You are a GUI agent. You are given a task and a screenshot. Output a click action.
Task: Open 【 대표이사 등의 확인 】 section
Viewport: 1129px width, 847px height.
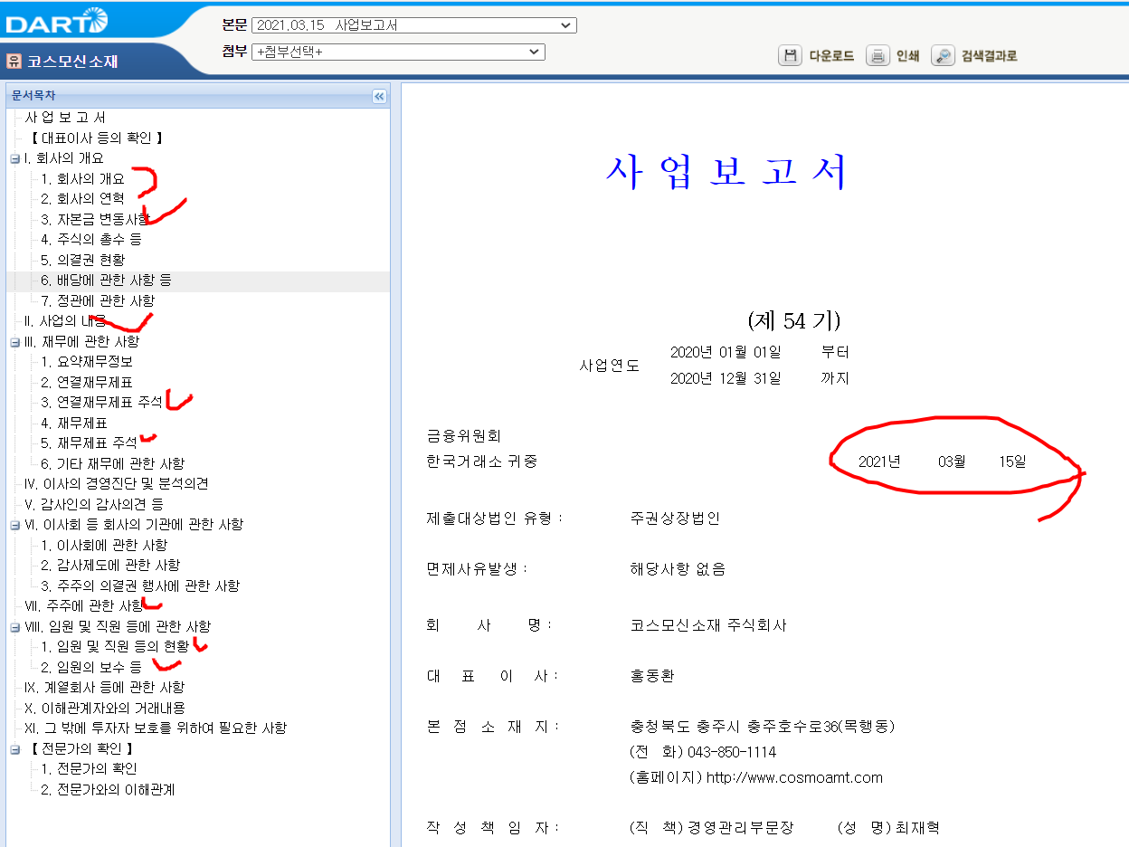pyautogui.click(x=97, y=138)
